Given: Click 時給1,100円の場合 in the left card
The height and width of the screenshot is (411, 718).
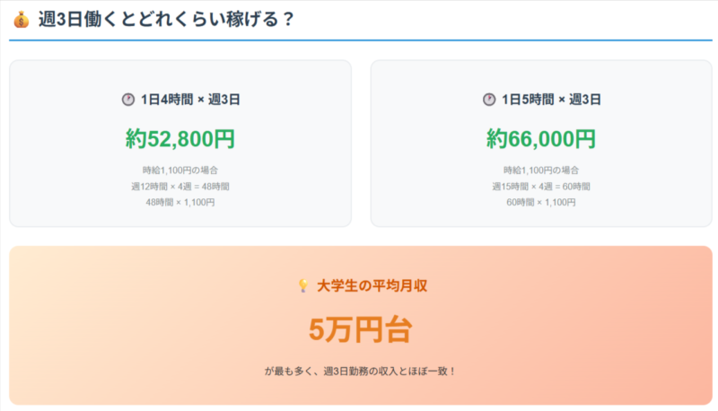Looking at the screenshot, I should click(180, 171).
